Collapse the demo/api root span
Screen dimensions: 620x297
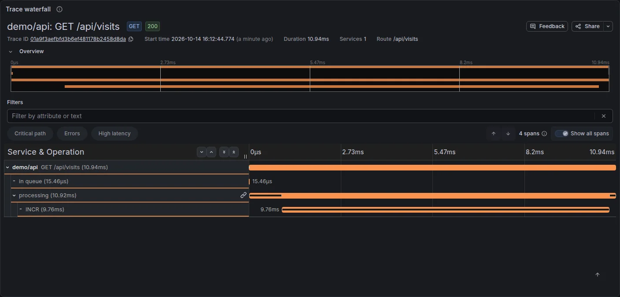click(x=7, y=167)
